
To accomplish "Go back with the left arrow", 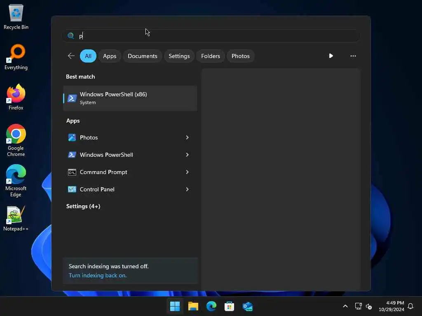I will pyautogui.click(x=71, y=56).
